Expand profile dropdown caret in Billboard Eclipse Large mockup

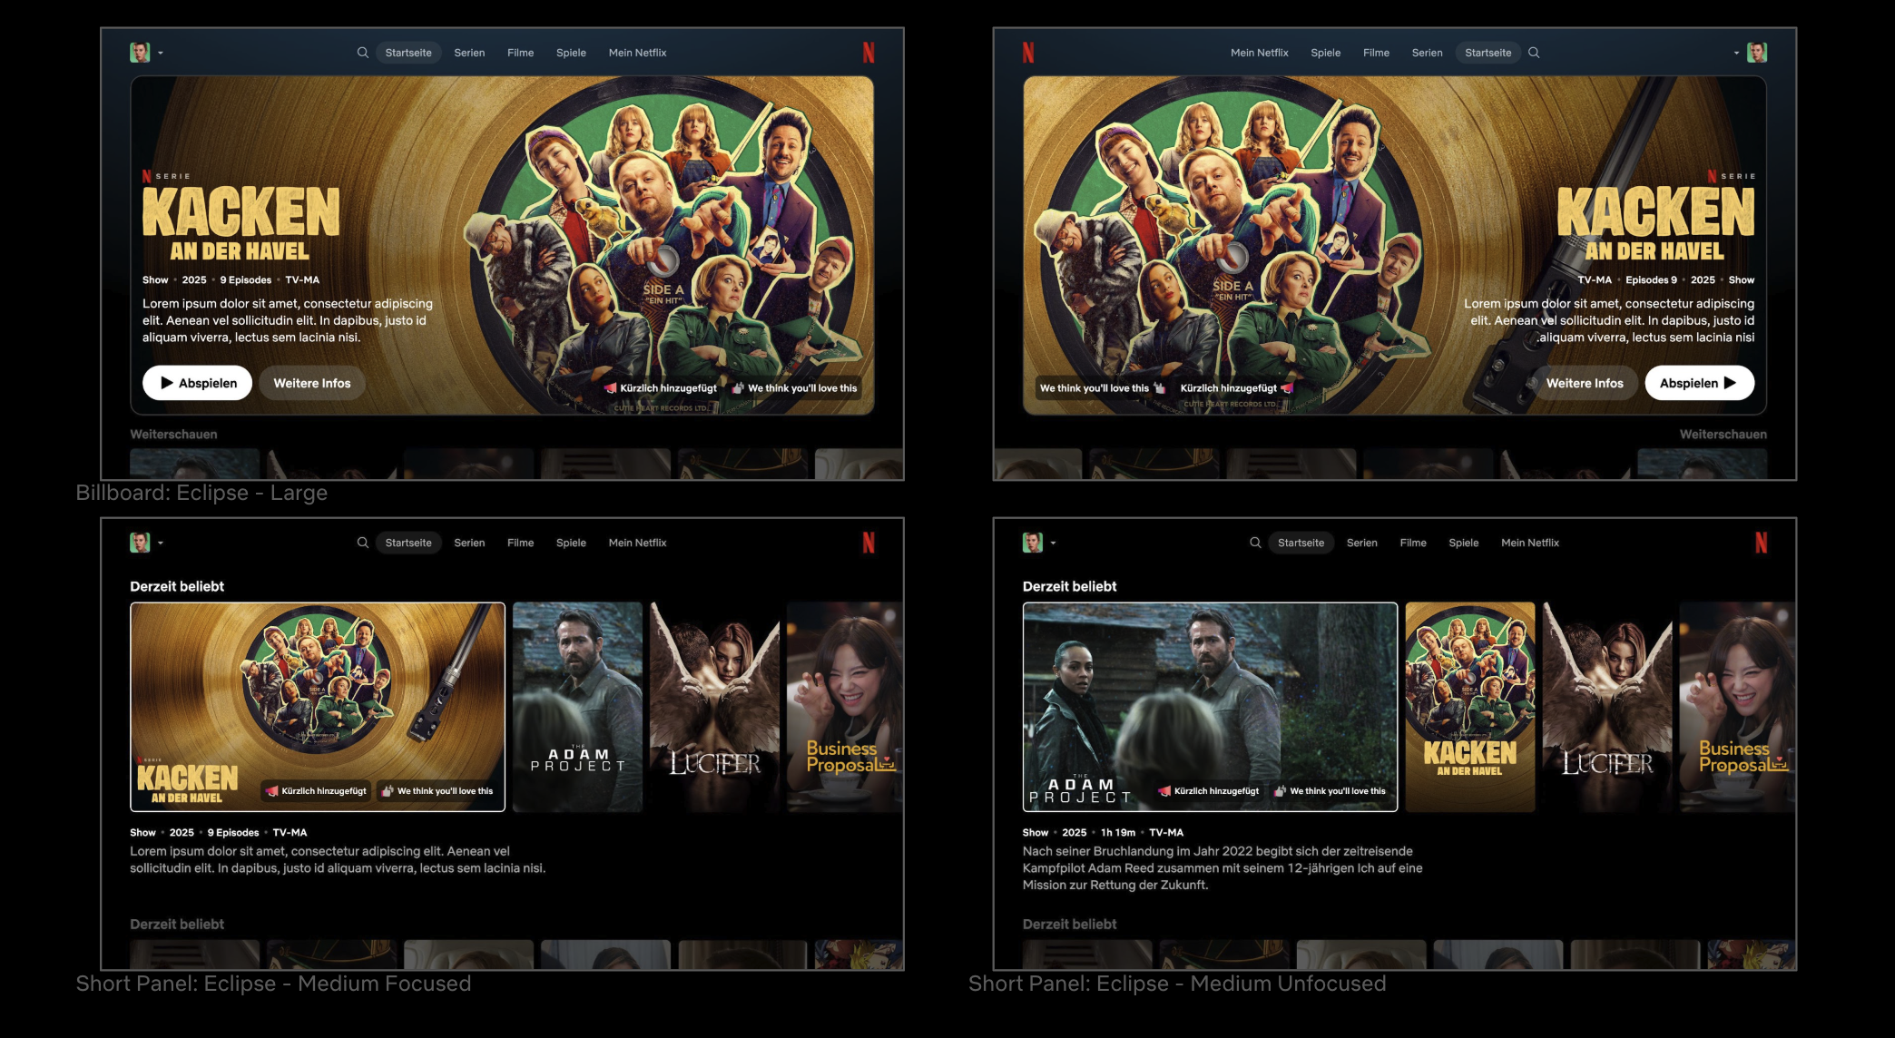click(161, 54)
